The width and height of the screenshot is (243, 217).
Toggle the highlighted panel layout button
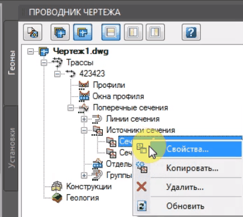[x=111, y=32]
